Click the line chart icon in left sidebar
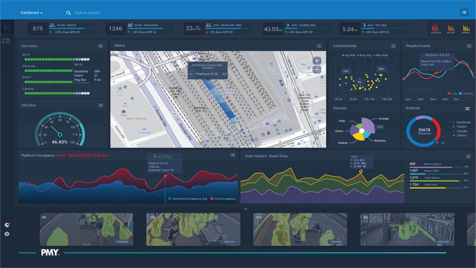The height and width of the screenshot is (268, 476). pos(7,27)
